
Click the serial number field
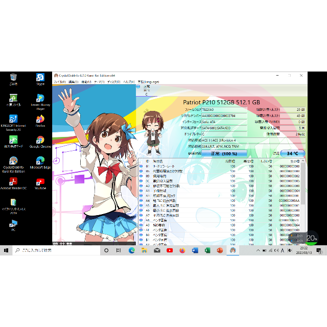(224, 115)
